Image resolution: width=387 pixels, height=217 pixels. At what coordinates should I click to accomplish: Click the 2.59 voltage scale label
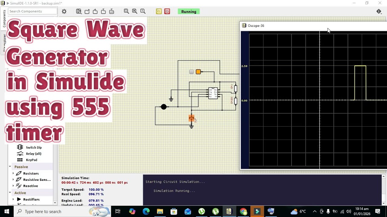tap(244, 66)
